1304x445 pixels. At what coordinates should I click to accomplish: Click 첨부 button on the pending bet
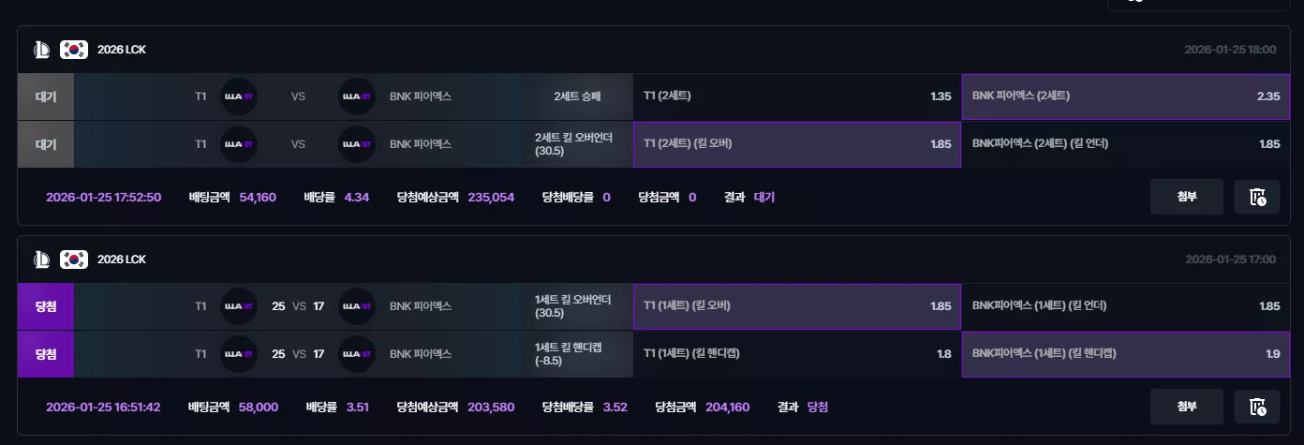1187,197
